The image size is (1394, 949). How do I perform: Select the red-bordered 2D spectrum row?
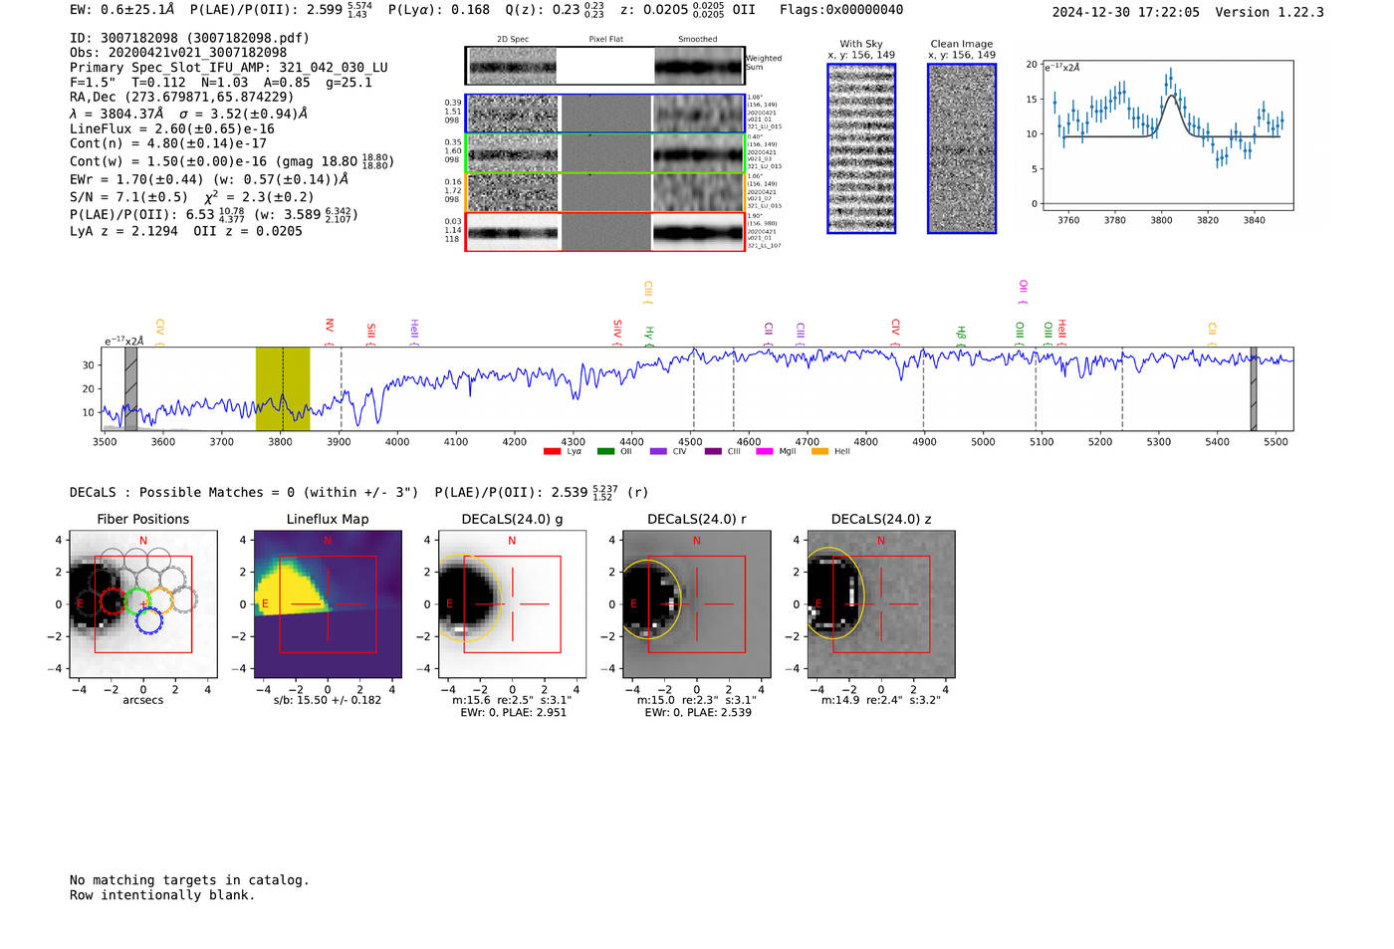coord(605,232)
